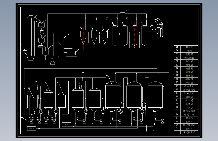Select the feed pump symbol labeled 6
This screenshot has width=218, height=141.
[x=53, y=60]
